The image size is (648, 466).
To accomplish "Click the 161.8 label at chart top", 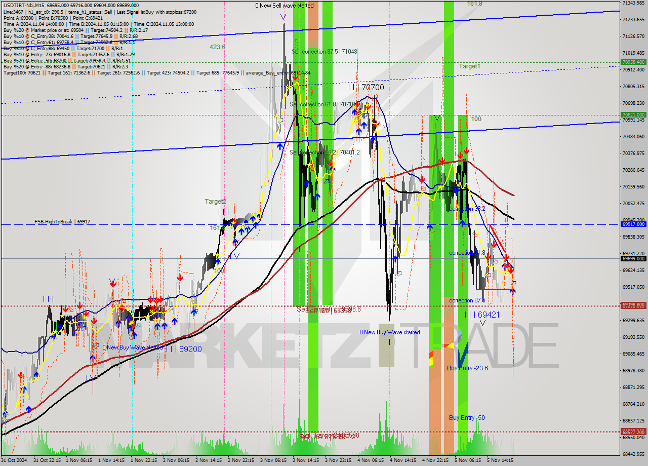I will coord(474,4).
